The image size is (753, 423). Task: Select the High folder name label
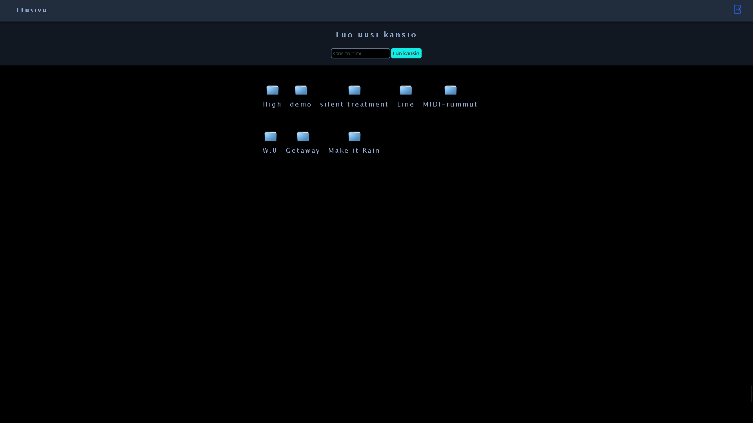[x=272, y=104]
